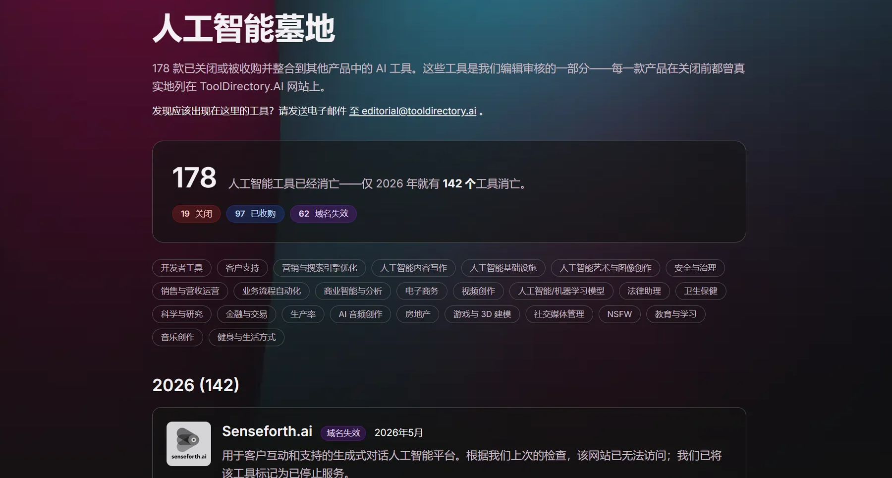Click the 2026年5月 date text

pos(399,433)
